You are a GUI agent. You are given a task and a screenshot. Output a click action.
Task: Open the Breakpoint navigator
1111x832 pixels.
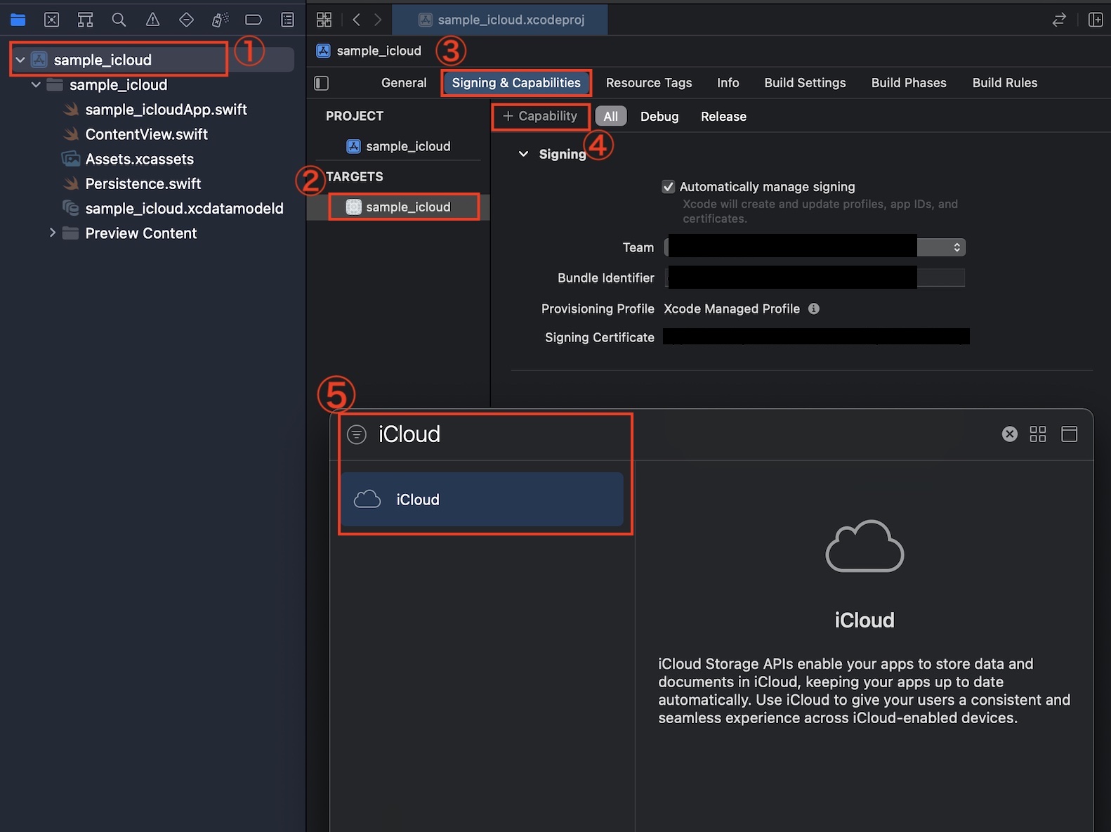(x=254, y=20)
